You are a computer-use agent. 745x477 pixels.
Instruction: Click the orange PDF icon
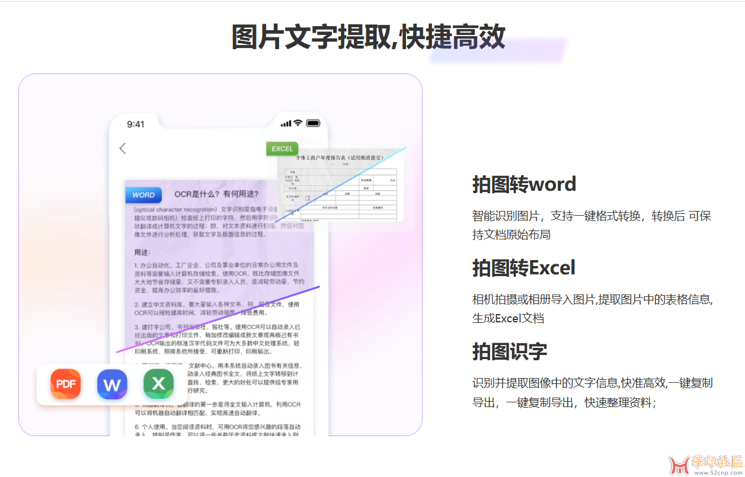pos(65,384)
